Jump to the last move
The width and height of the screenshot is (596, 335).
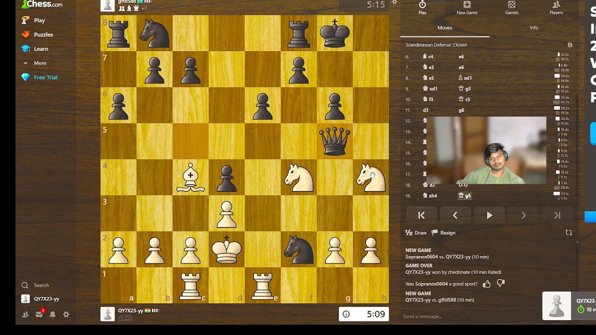coord(557,215)
